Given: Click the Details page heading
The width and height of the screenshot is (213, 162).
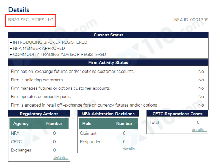Looking at the screenshot, I should [19, 10].
